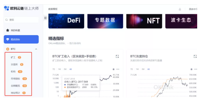This screenshot has height=102, width=200.
Task: Click the 精选指标 page heading
Action: (x=56, y=38)
